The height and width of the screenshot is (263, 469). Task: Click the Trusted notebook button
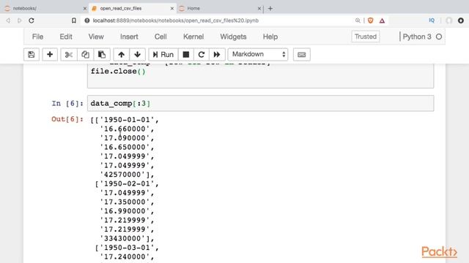(366, 37)
